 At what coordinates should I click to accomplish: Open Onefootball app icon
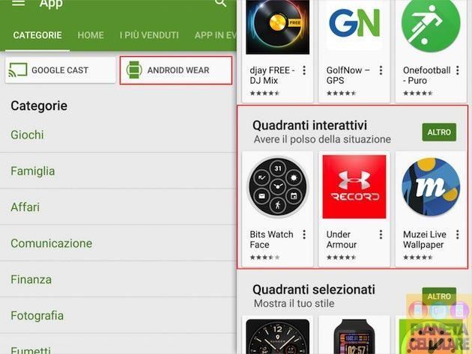pyautogui.click(x=431, y=26)
